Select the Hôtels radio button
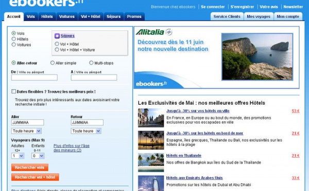This screenshot has height=191, width=309. click(13, 39)
